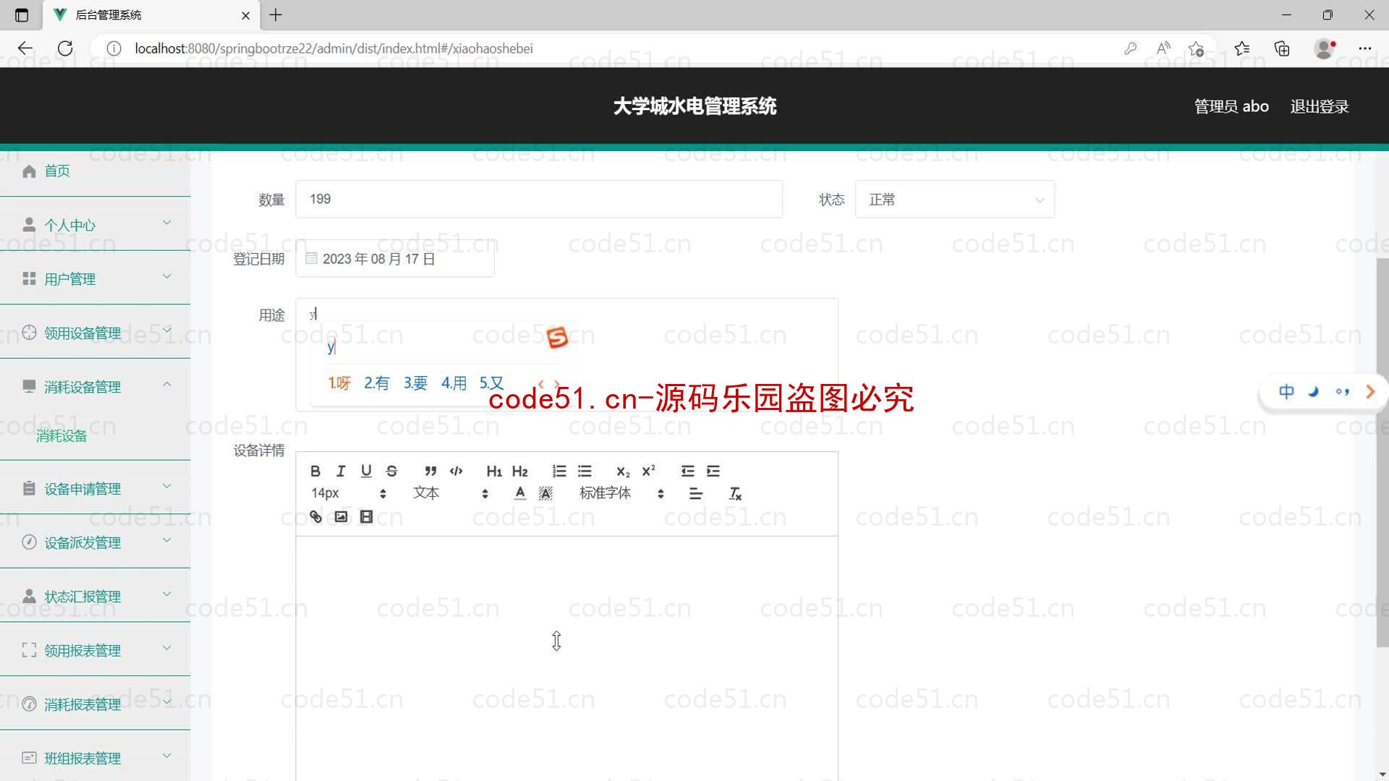Open the text alignment options
The width and height of the screenshot is (1389, 781).
696,494
